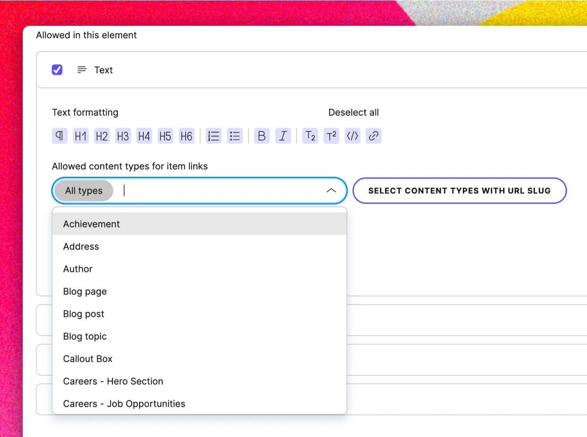This screenshot has height=437, width=587.
Task: Choose Careers - Hero Section from the list
Action: [x=113, y=381]
